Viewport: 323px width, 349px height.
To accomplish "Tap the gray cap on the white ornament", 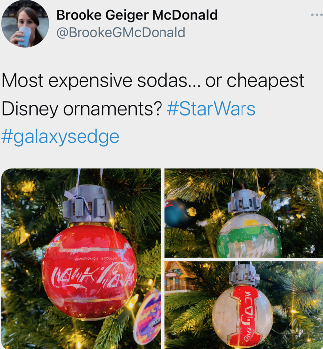I will [x=244, y=275].
